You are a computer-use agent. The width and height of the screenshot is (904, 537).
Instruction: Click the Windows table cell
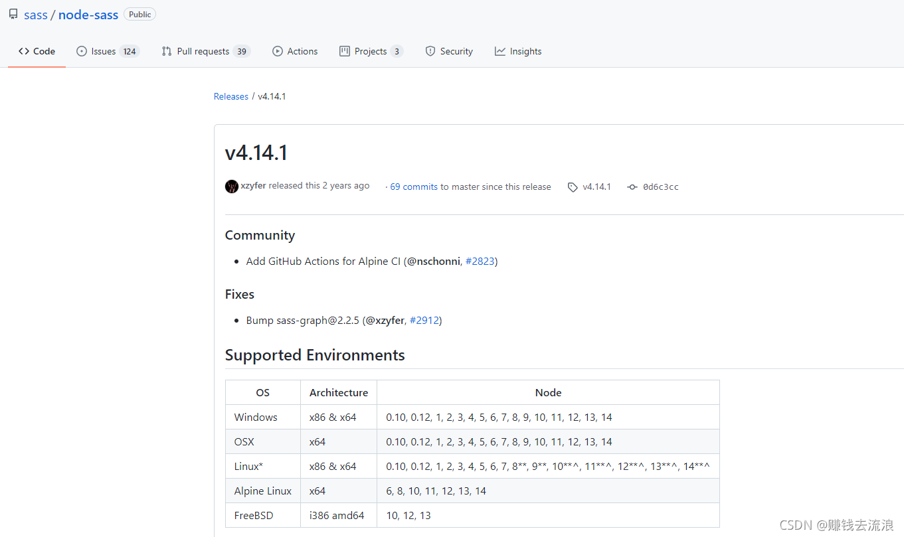(263, 418)
